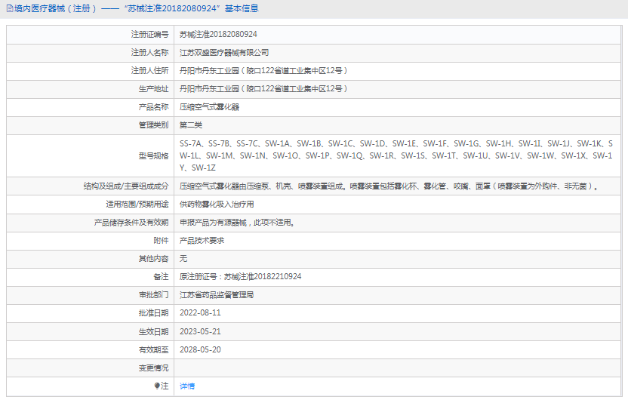Click the 注册人名称 row label

point(149,53)
